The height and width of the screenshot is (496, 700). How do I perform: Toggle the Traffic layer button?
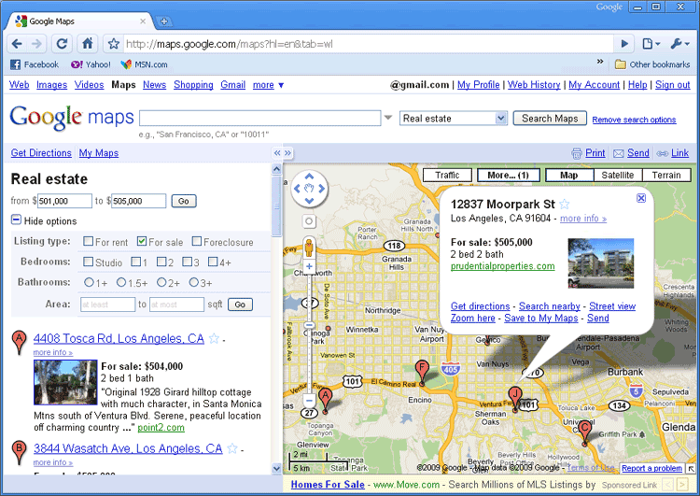pos(447,176)
